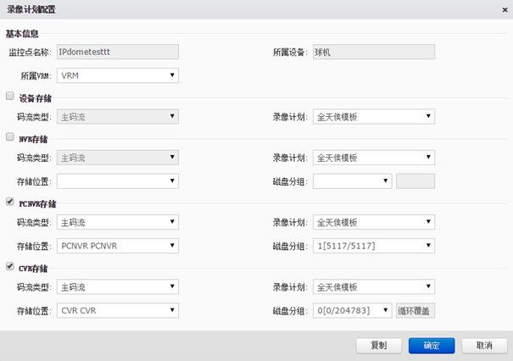Screen dimensions: 513x361
Task: Click the 基本信息 section heading
Action: (x=22, y=34)
